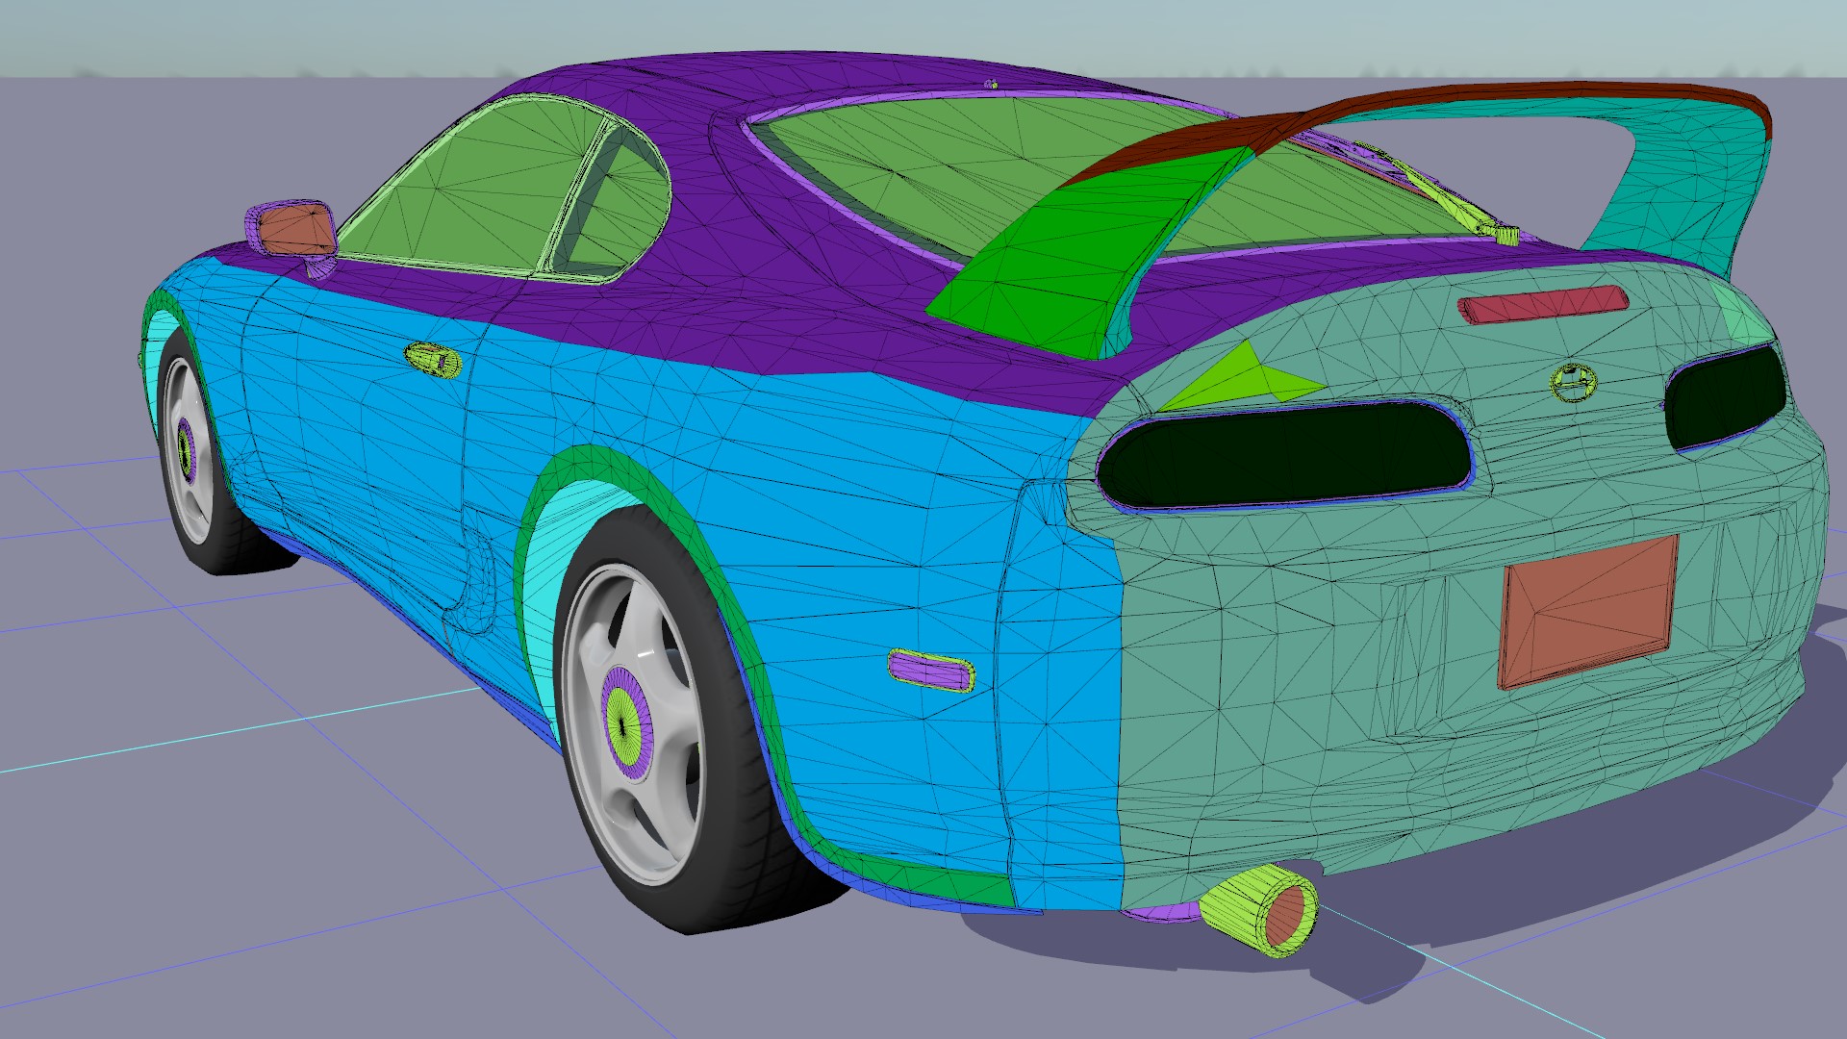Select the large left taillight
Screen dimensions: 1847x1039
[x=1284, y=457]
